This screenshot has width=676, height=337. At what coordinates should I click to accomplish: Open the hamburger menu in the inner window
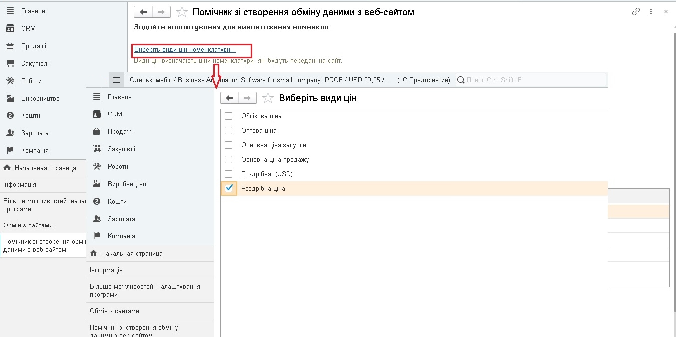coord(116,80)
